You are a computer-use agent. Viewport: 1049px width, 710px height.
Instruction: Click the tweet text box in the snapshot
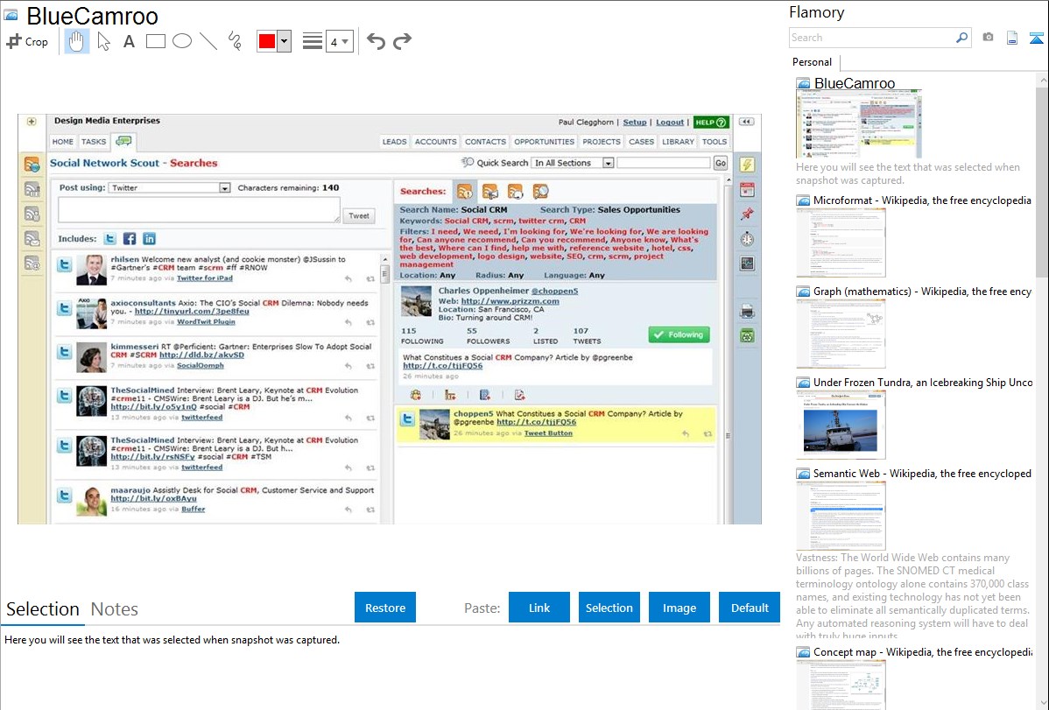[199, 210]
